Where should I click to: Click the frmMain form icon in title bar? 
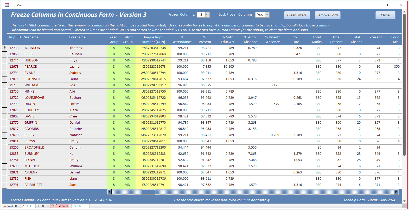[7, 5]
